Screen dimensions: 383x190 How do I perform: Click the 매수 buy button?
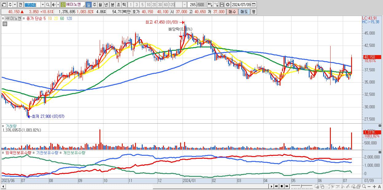point(232,12)
